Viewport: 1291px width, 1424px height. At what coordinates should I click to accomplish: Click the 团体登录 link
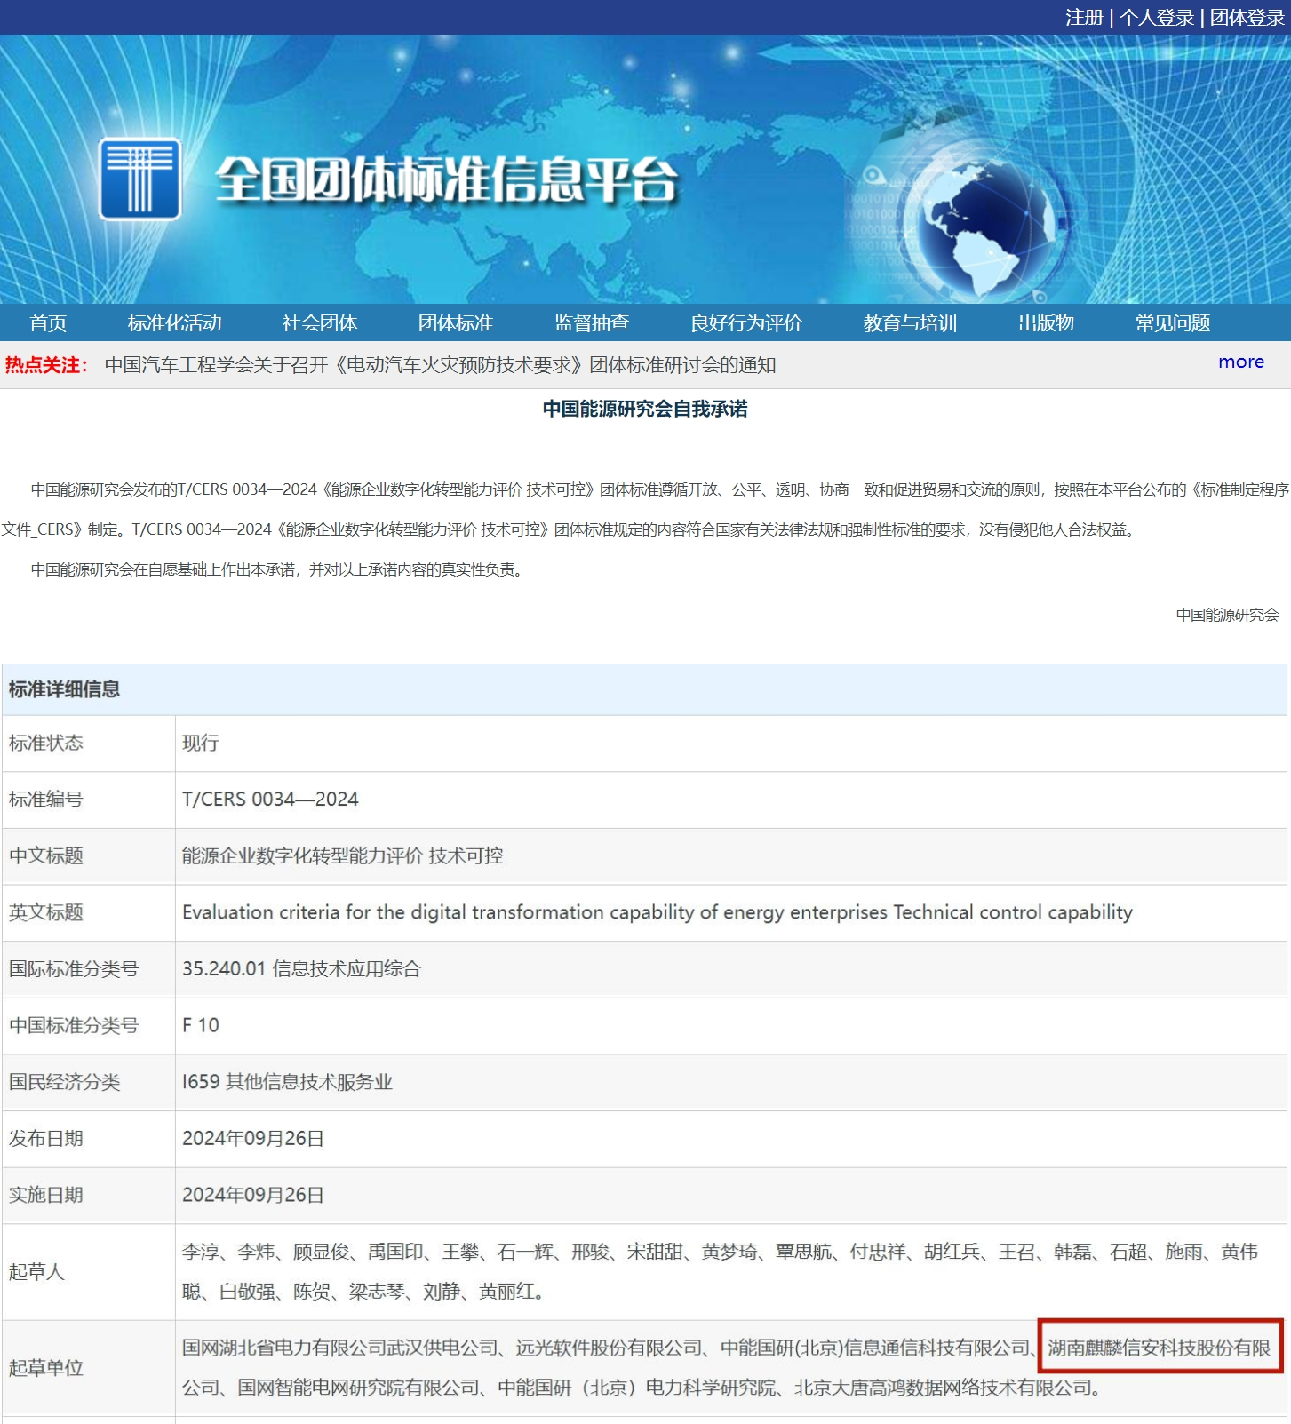click(x=1247, y=18)
